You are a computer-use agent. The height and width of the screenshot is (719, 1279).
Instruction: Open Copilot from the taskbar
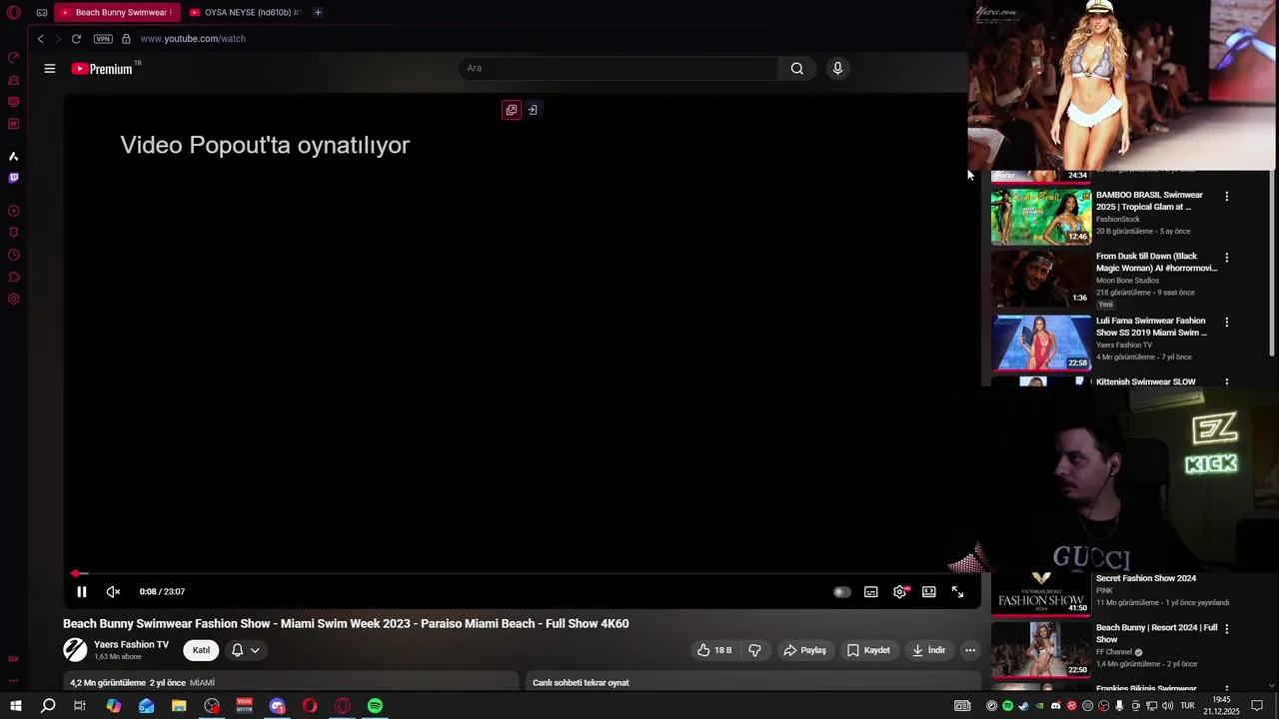[114, 706]
